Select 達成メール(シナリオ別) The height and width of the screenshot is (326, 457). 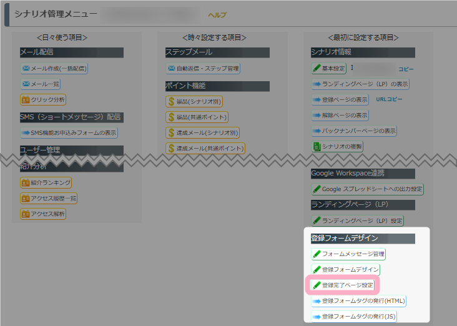click(203, 132)
